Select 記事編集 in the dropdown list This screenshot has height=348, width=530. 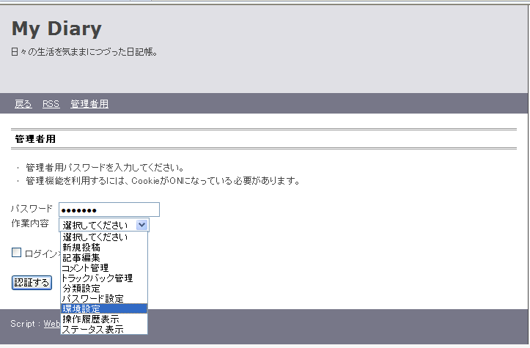(x=81, y=258)
